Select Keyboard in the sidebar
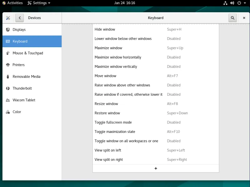 point(19,41)
